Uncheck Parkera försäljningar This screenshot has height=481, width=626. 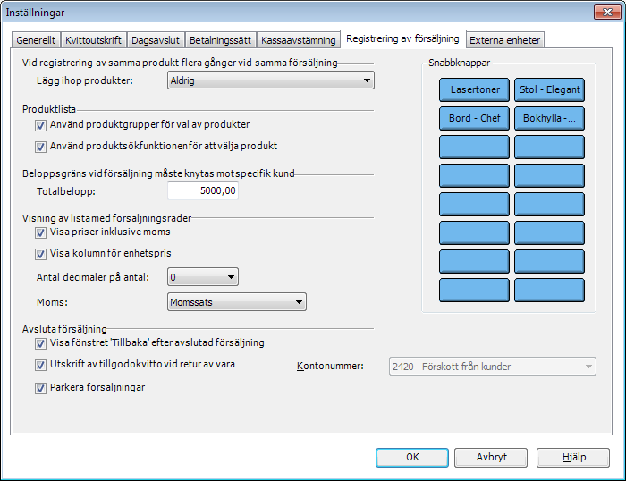click(x=40, y=388)
